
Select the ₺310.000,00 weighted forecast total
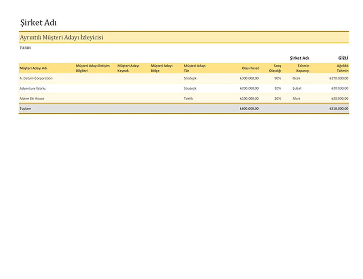point(339,108)
